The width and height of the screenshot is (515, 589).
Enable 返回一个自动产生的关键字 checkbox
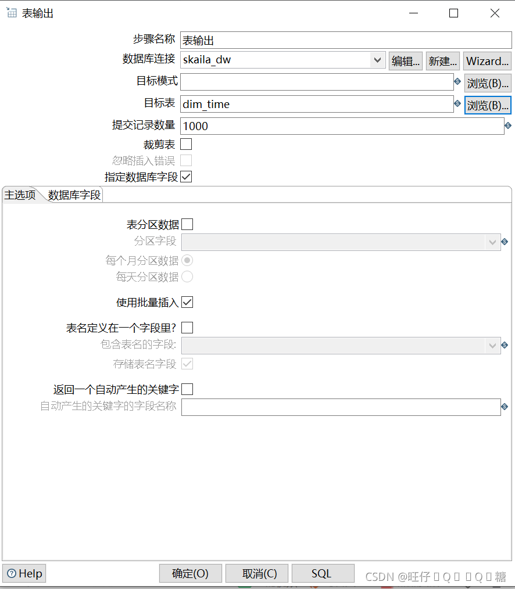[187, 389]
